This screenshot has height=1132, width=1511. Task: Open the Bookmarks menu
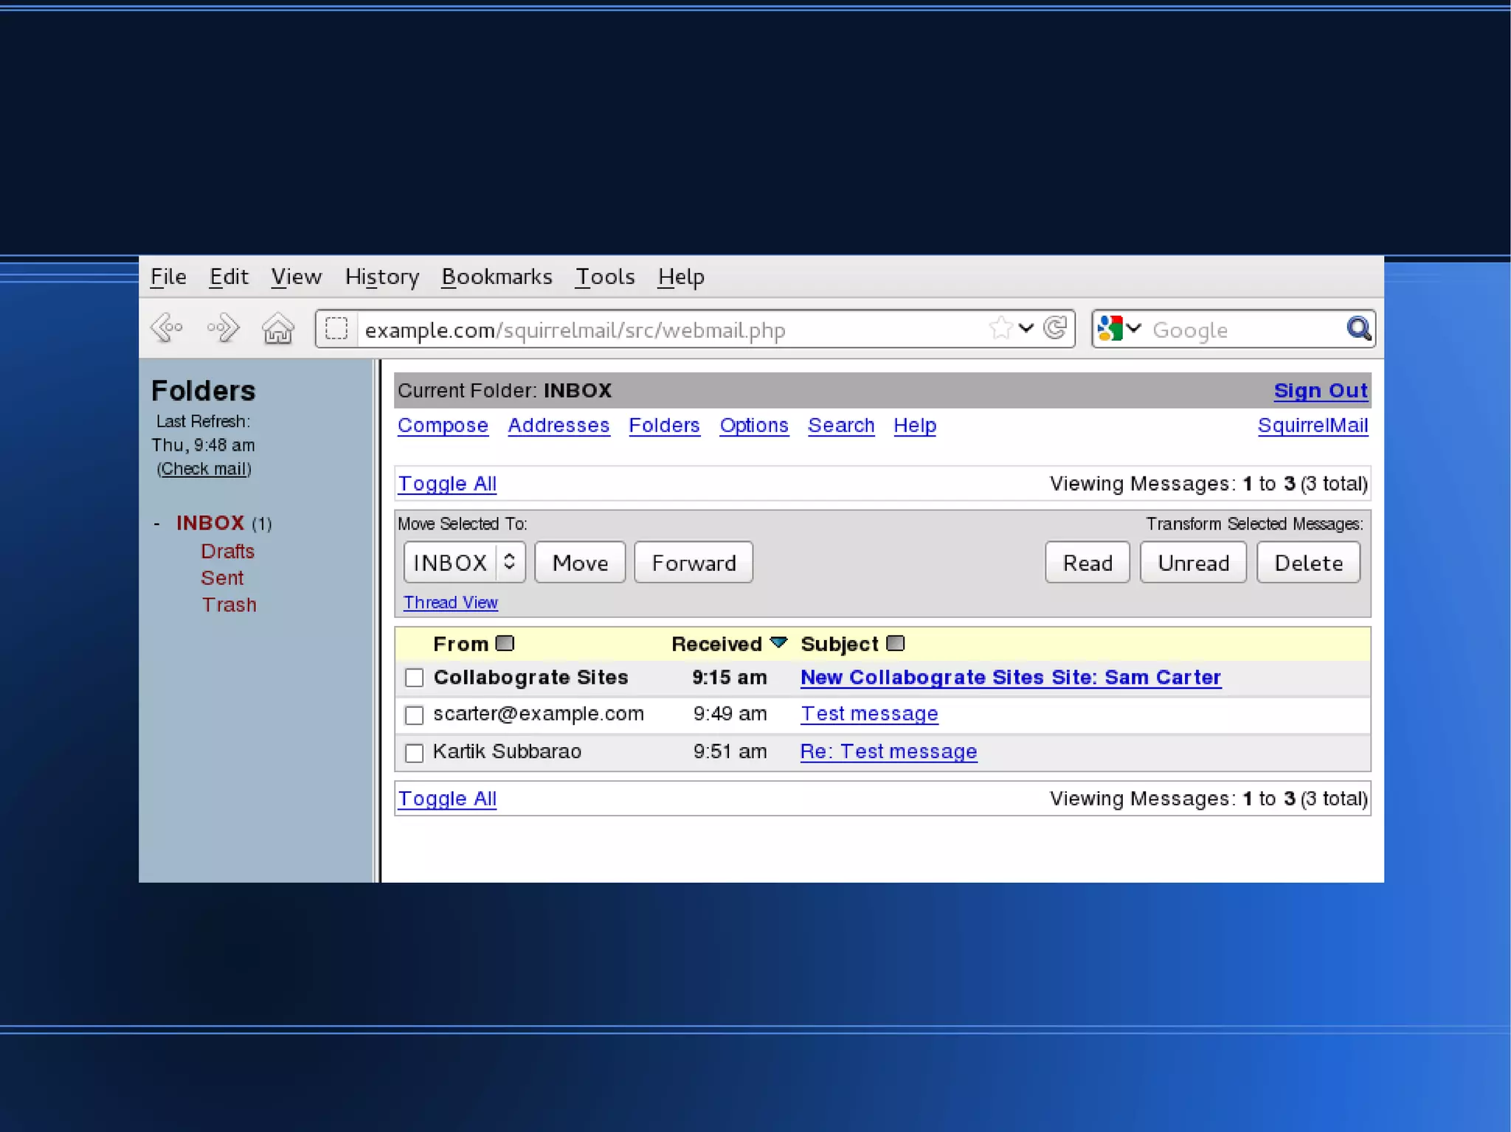click(x=497, y=277)
